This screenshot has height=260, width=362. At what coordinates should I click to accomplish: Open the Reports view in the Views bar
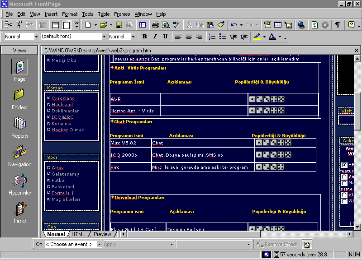tap(19, 126)
